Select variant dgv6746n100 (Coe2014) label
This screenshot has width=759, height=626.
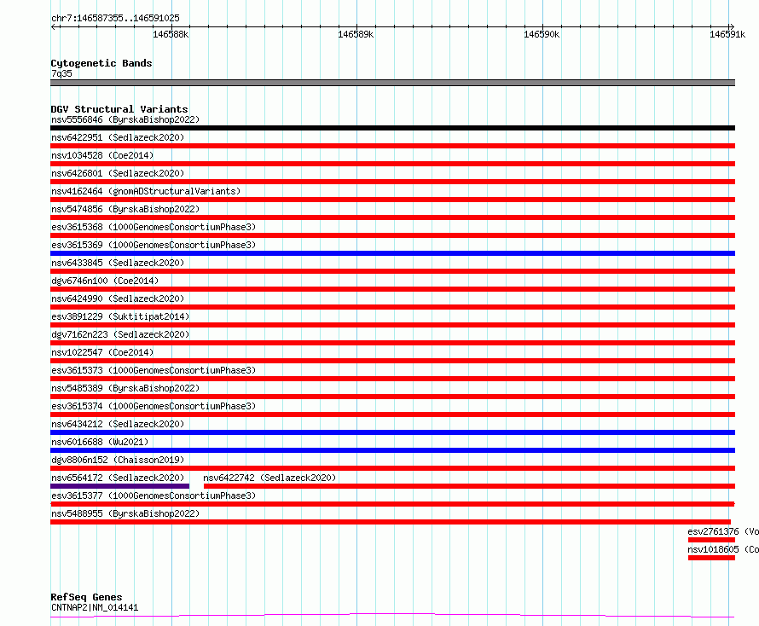coord(105,281)
